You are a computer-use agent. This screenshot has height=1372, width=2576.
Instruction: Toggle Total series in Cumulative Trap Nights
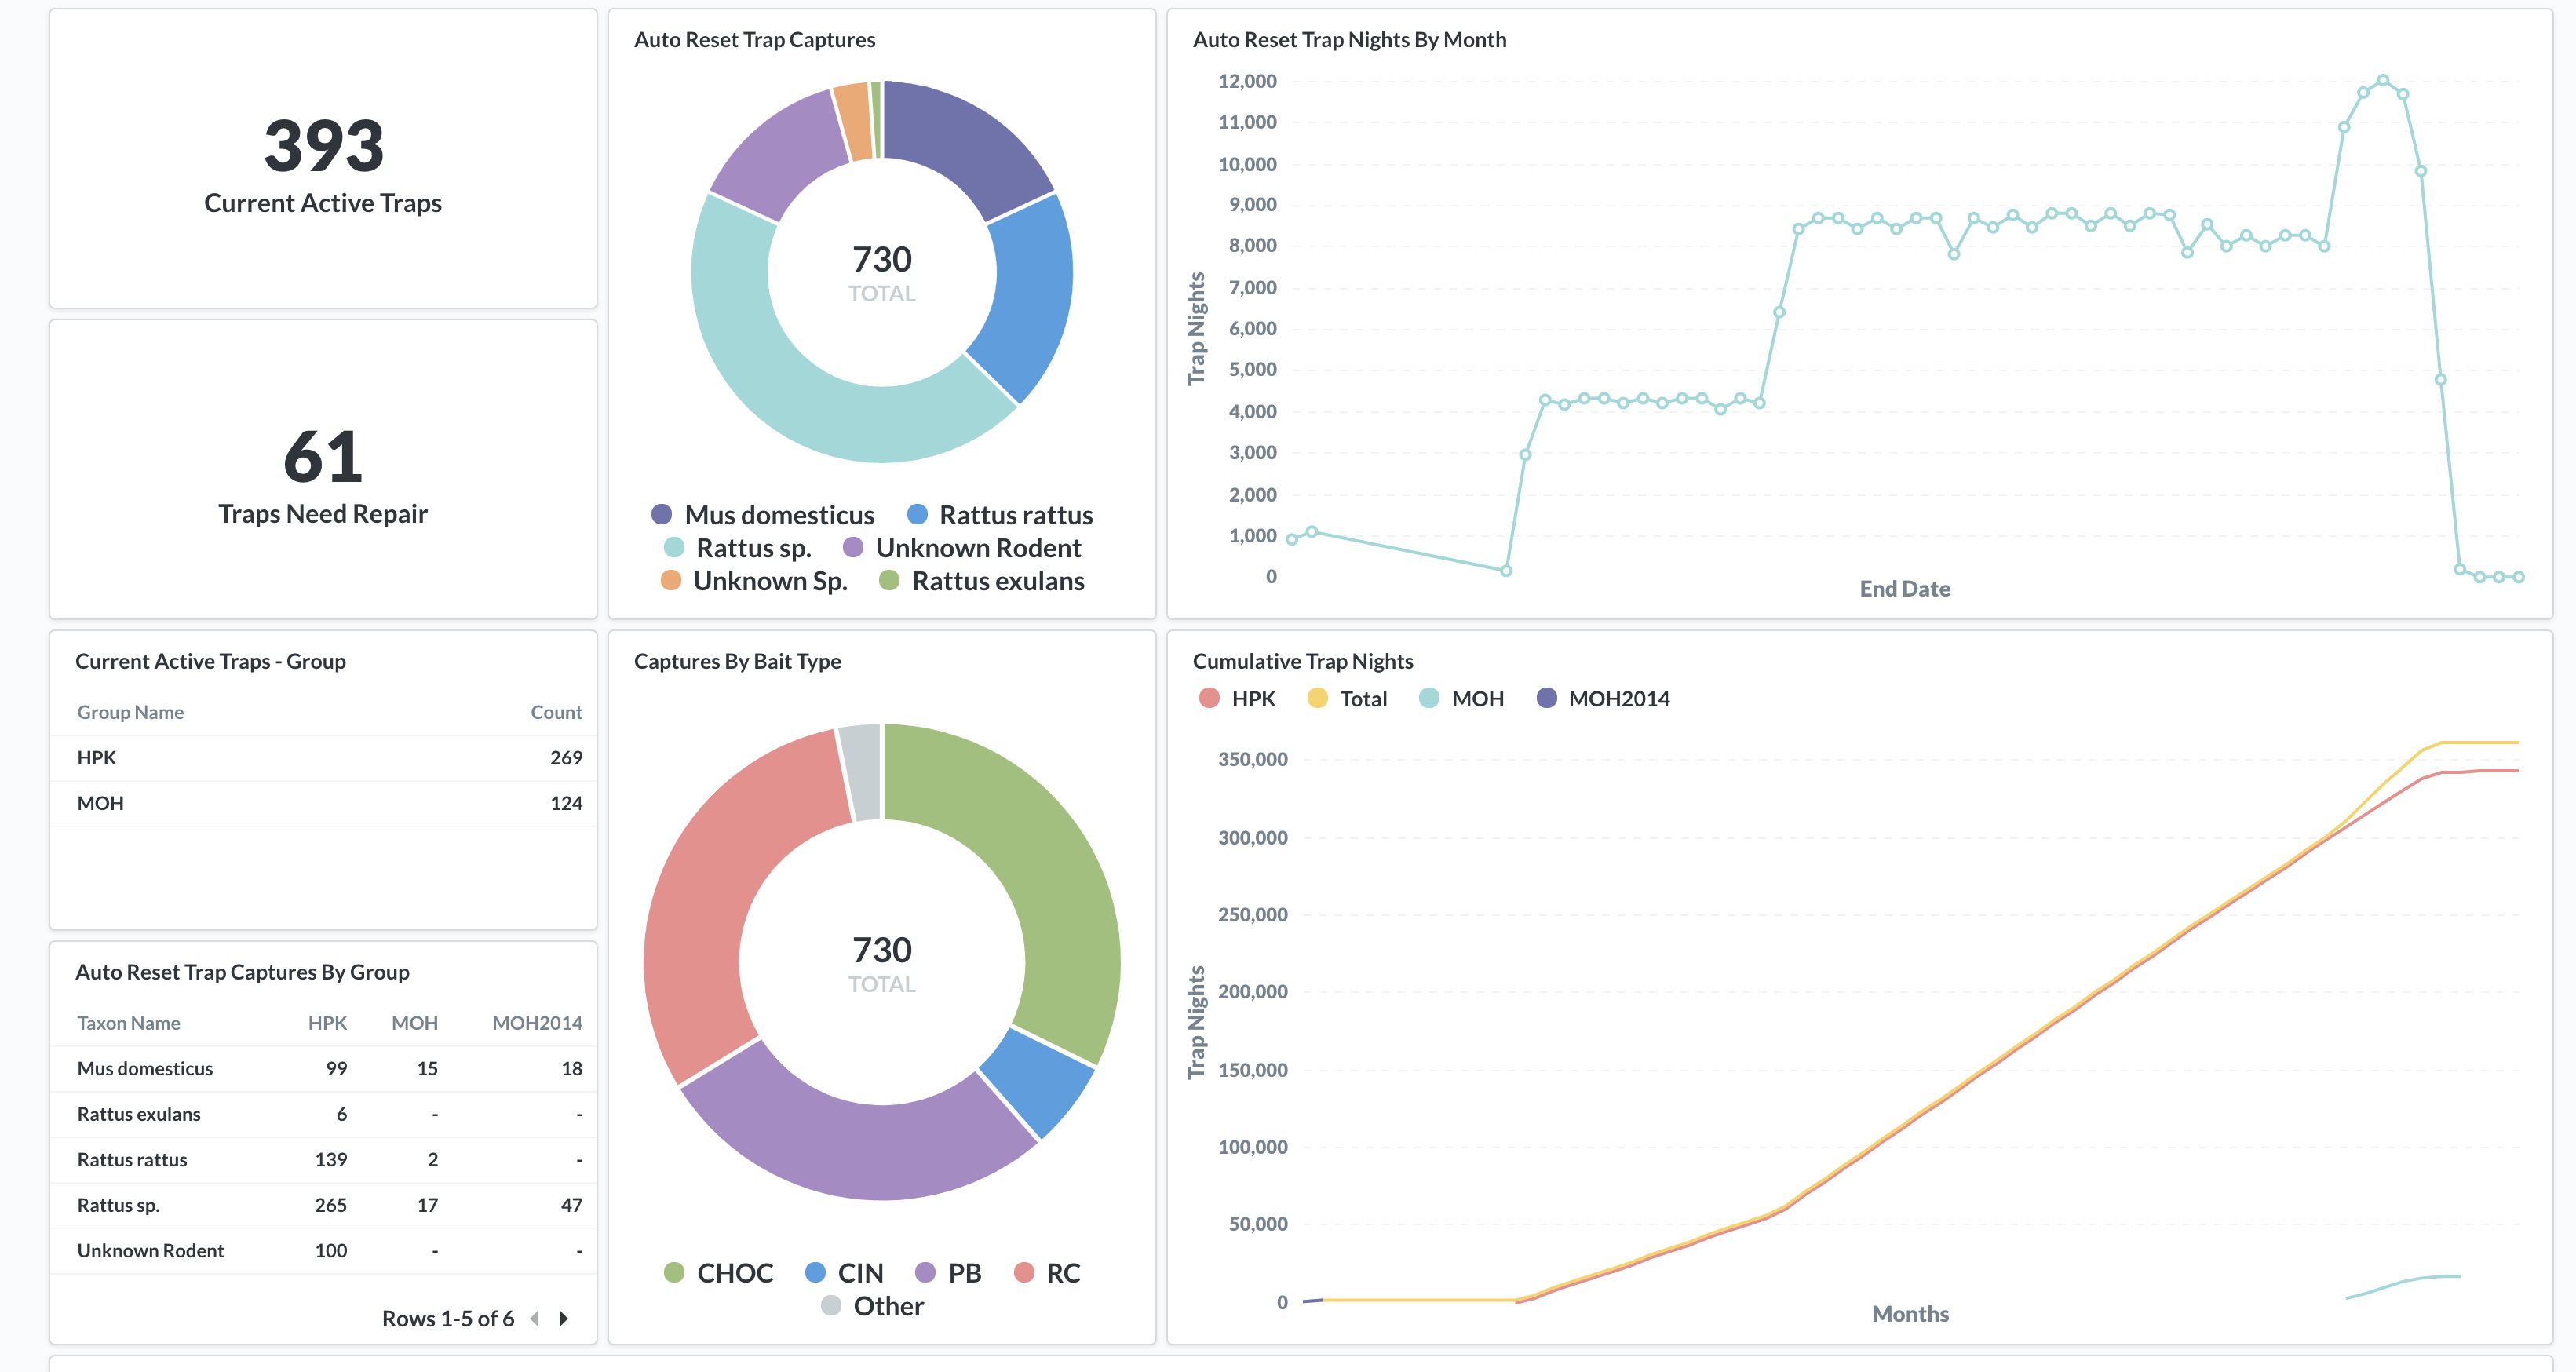1347,699
